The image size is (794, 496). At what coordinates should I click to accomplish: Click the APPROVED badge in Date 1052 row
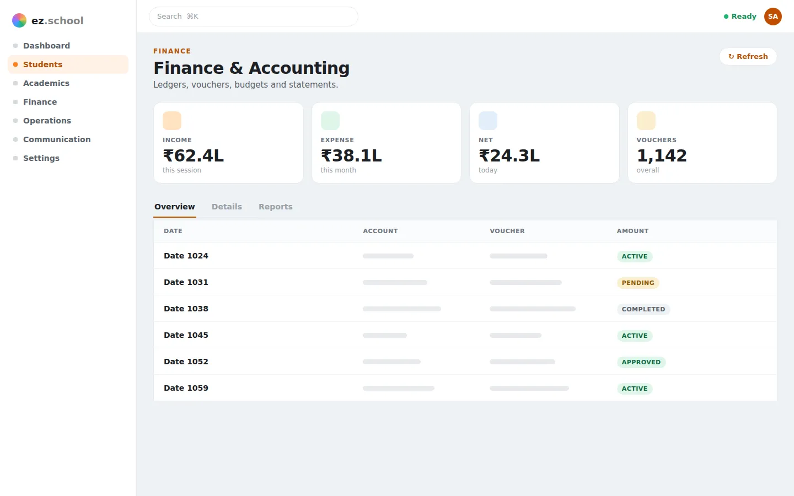click(641, 362)
